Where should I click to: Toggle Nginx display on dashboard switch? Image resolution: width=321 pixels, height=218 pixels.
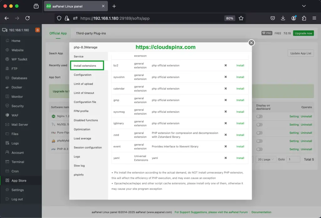pos(259,116)
